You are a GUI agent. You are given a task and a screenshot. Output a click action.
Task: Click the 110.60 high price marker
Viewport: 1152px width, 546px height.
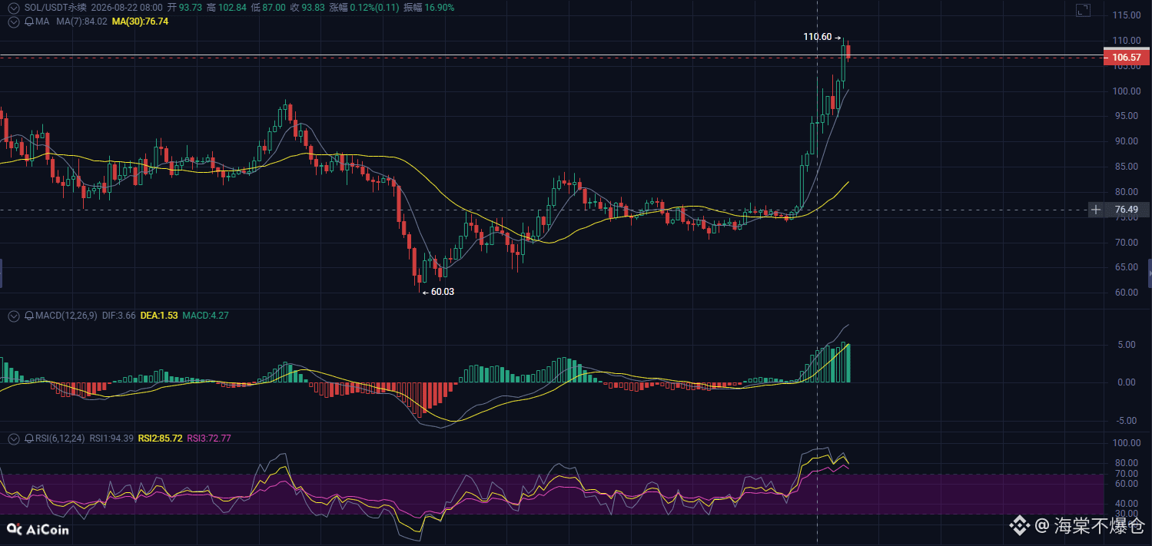(x=824, y=37)
